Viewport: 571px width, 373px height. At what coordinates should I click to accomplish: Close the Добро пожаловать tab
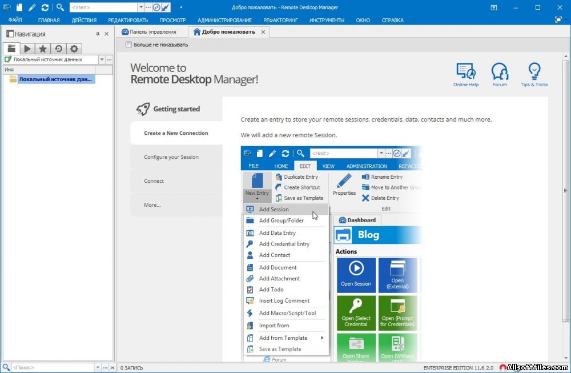263,32
